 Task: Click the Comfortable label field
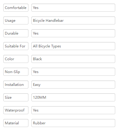click(16, 8)
